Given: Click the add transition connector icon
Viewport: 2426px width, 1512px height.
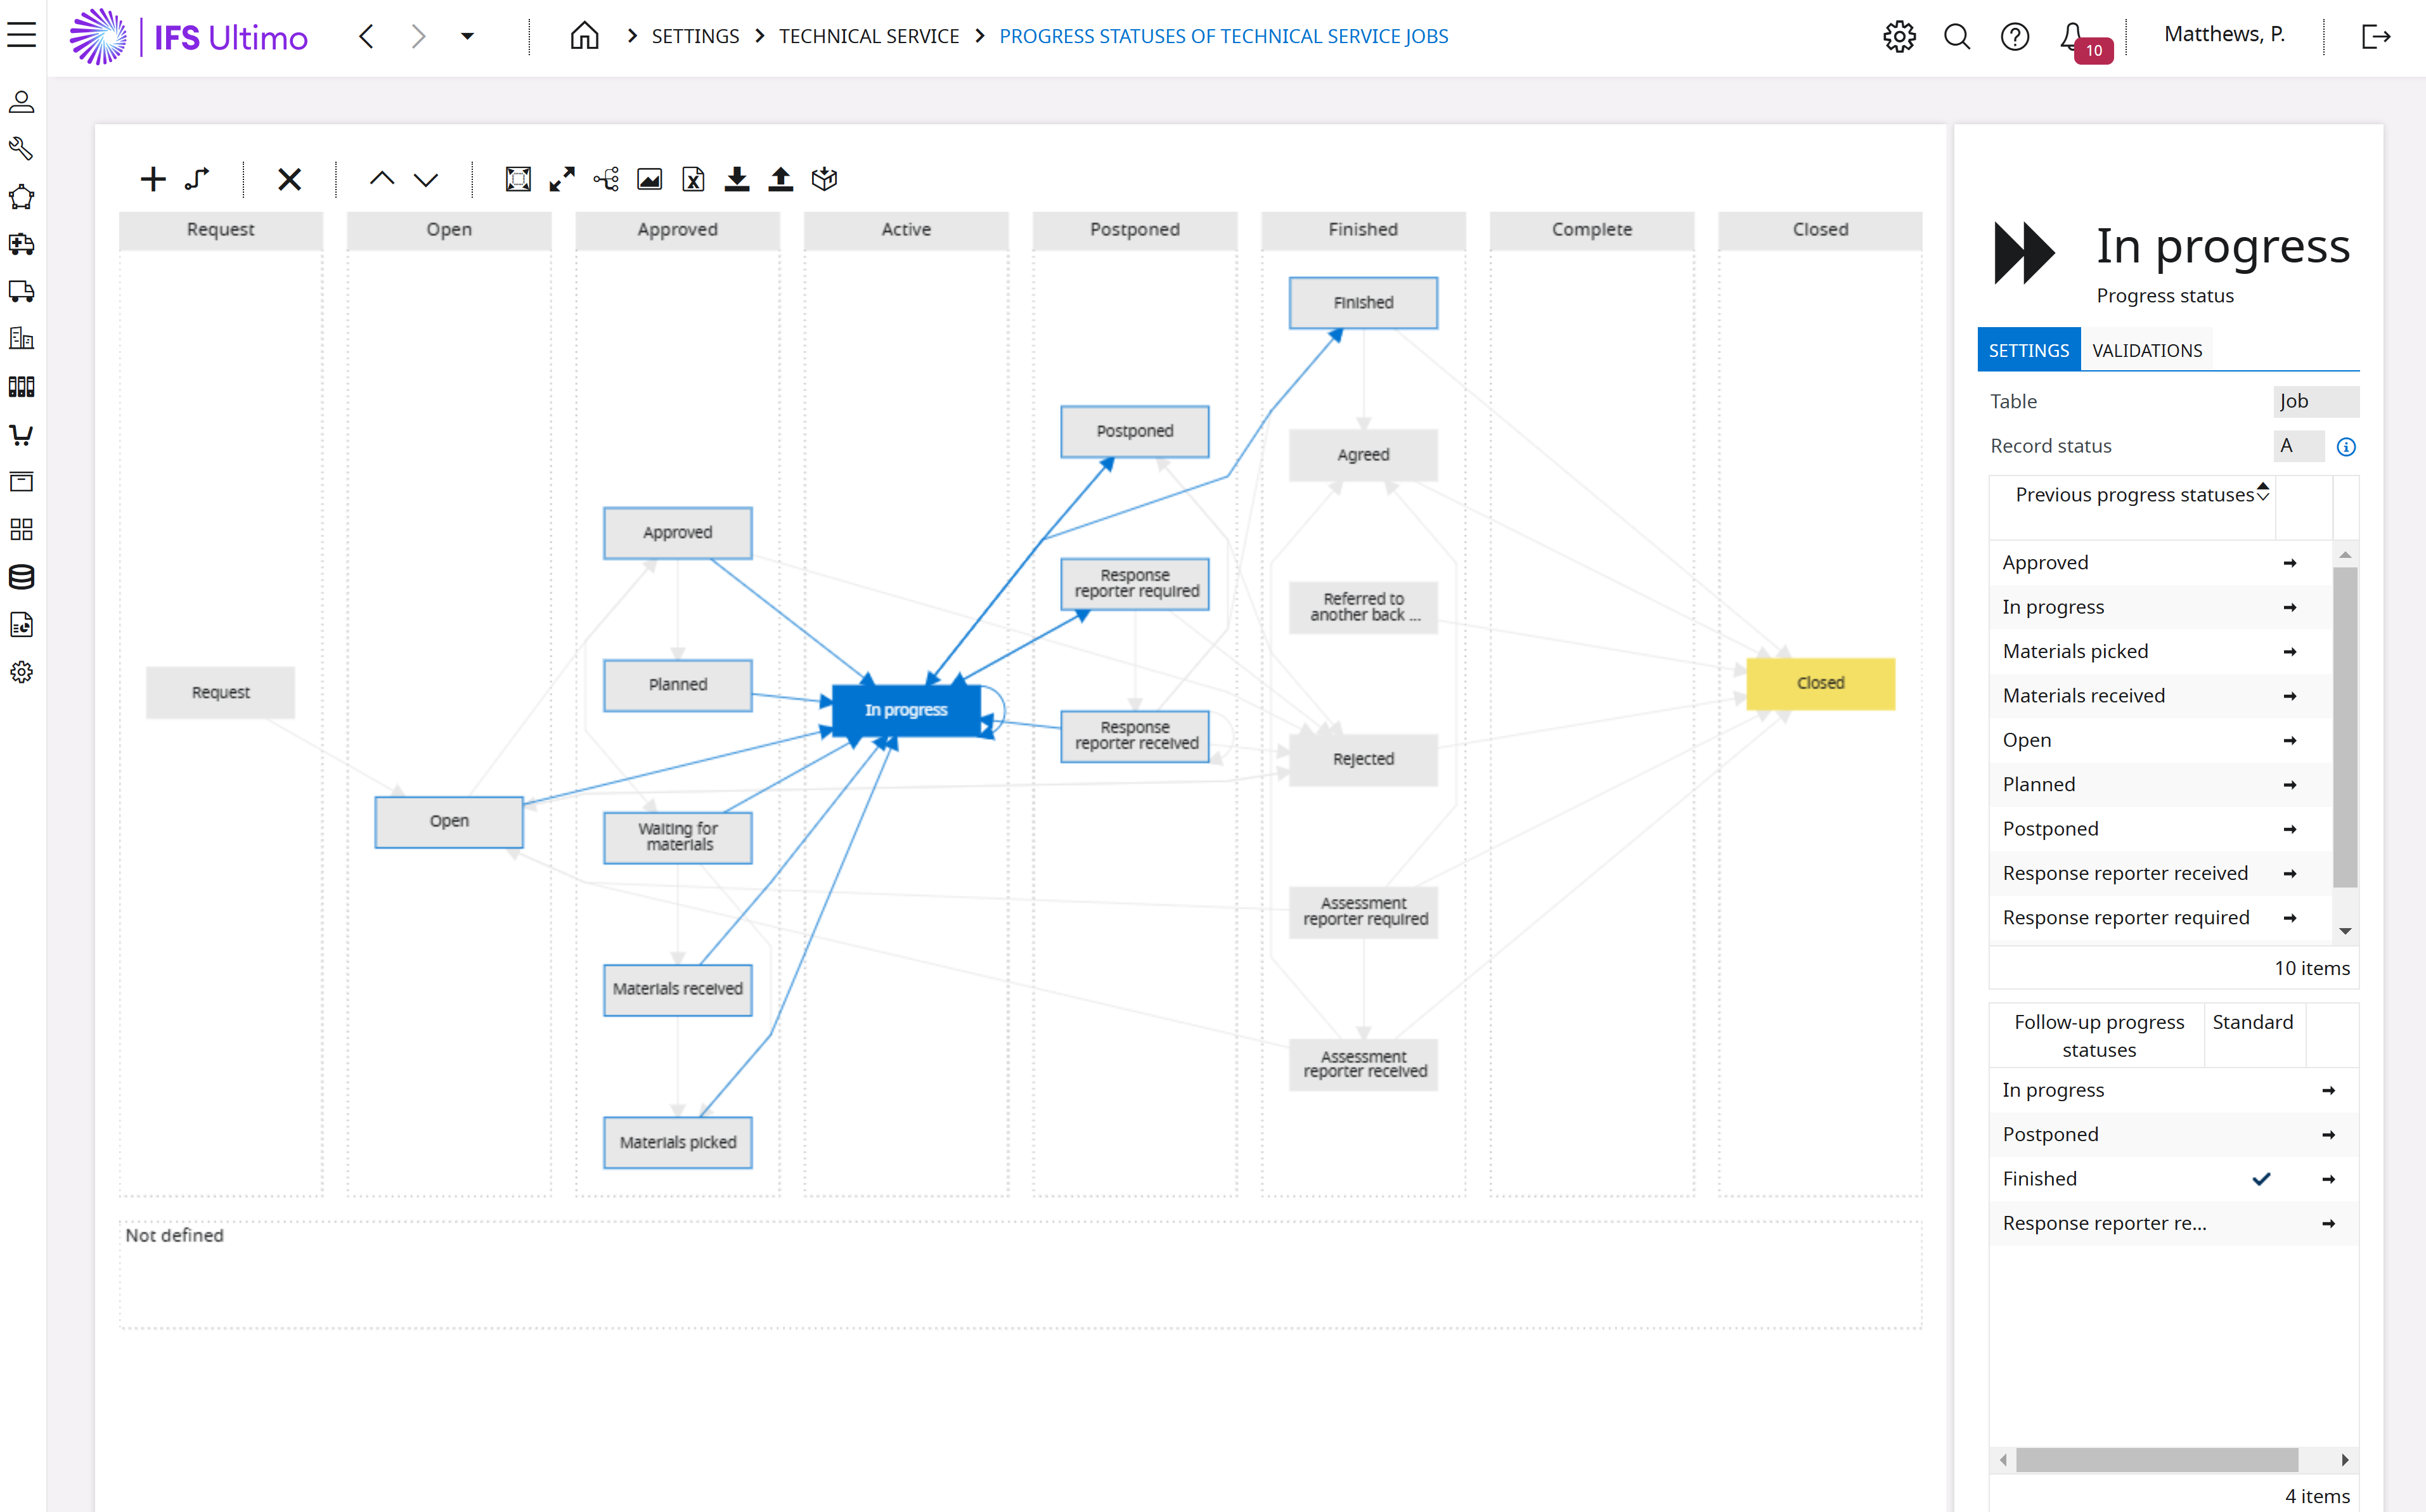Looking at the screenshot, I should pyautogui.click(x=197, y=179).
